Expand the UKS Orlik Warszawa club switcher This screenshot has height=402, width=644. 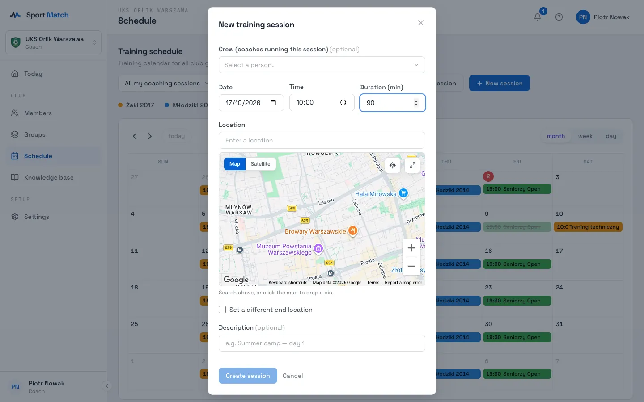[x=54, y=42]
